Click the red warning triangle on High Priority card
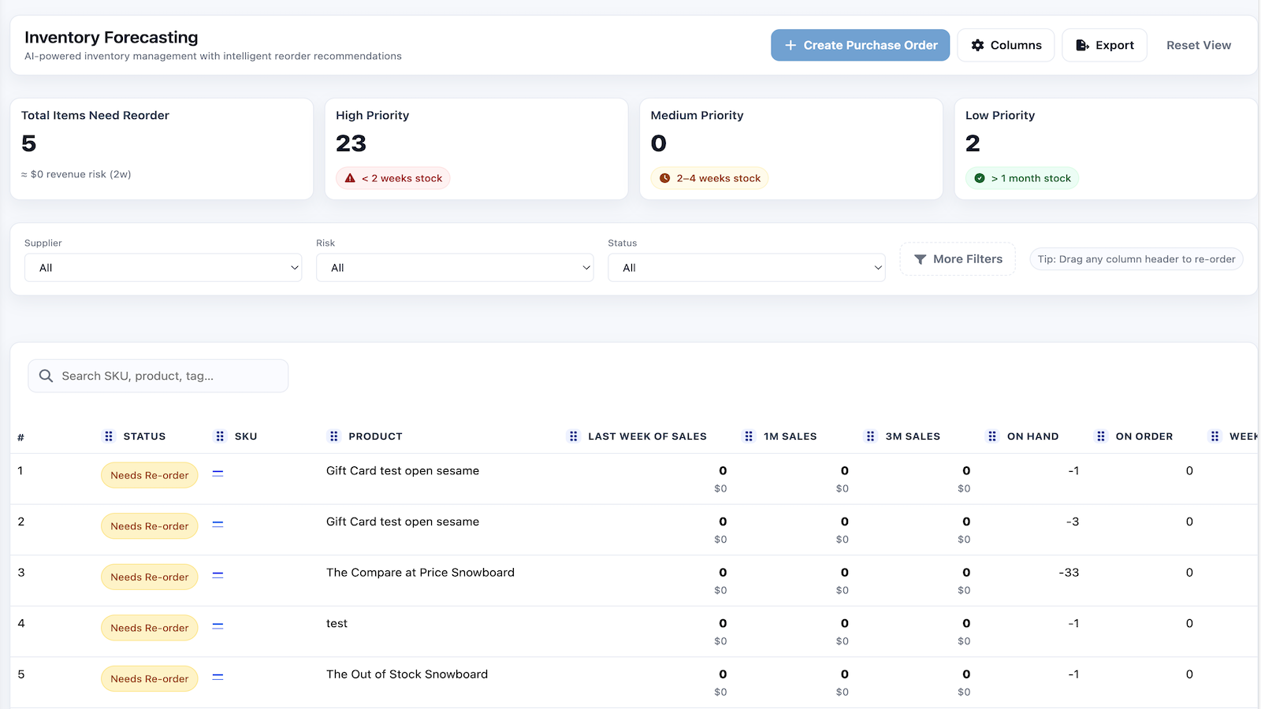This screenshot has width=1261, height=709. pyautogui.click(x=351, y=178)
